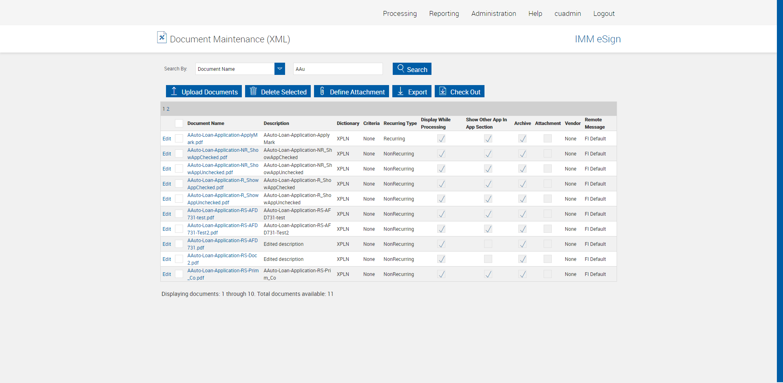The height and width of the screenshot is (383, 783).
Task: Click the IMM eSign logo
Action: tap(597, 39)
